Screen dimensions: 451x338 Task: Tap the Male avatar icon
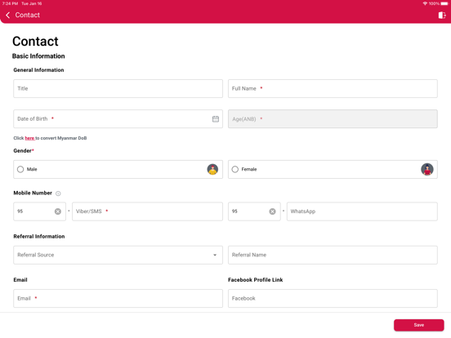coord(212,169)
